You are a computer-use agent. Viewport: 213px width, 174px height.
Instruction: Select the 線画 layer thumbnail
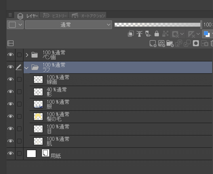(x=38, y=80)
